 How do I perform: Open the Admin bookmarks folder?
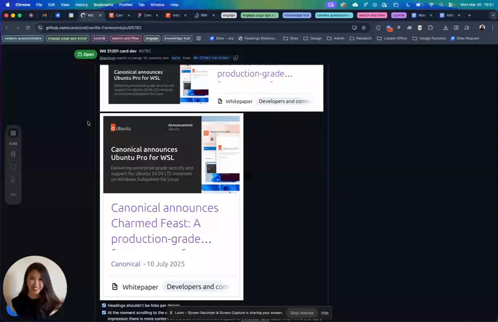[336, 38]
